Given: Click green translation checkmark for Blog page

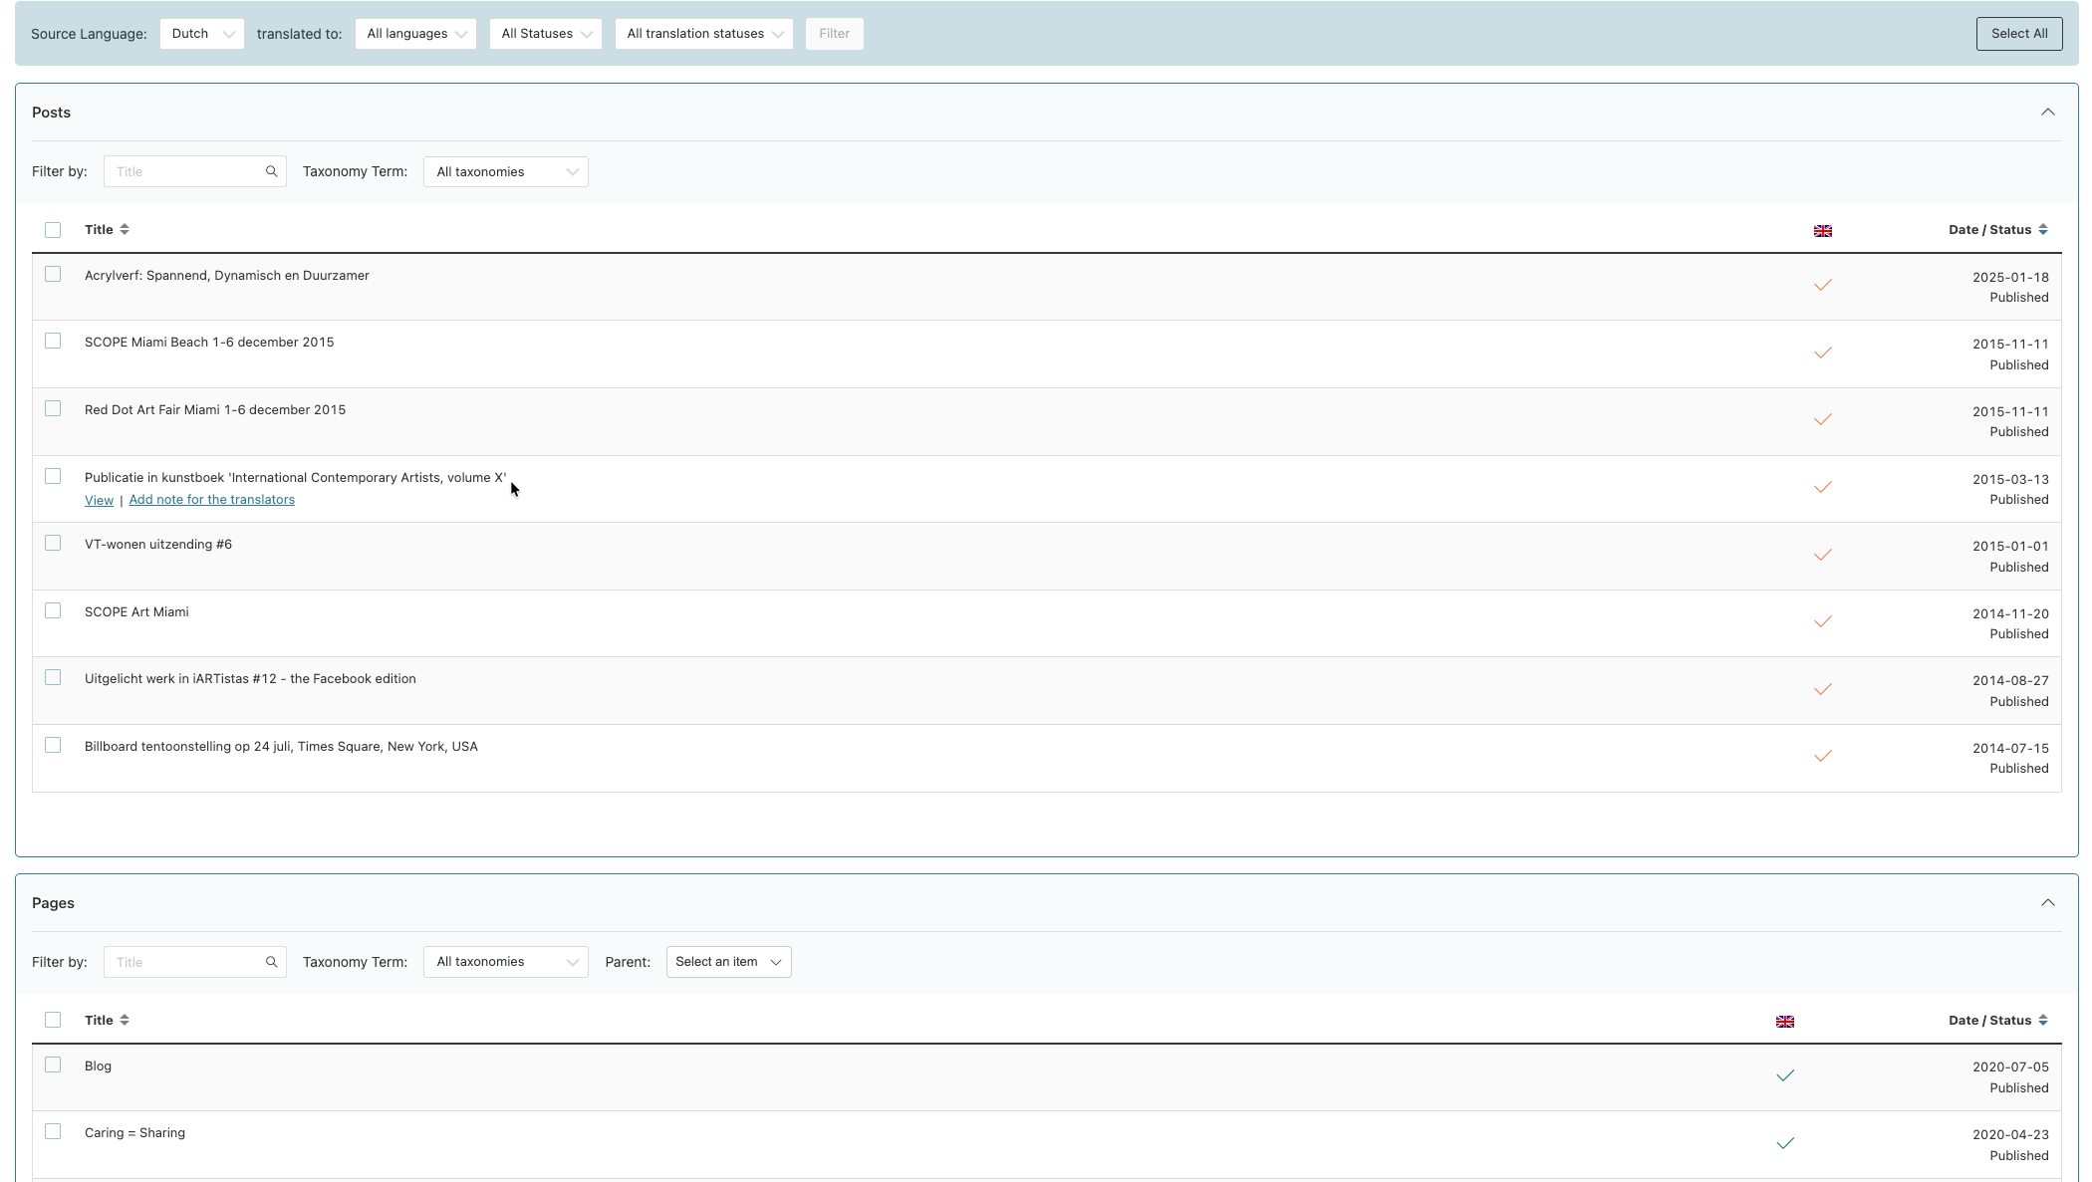Looking at the screenshot, I should pos(1784,1075).
